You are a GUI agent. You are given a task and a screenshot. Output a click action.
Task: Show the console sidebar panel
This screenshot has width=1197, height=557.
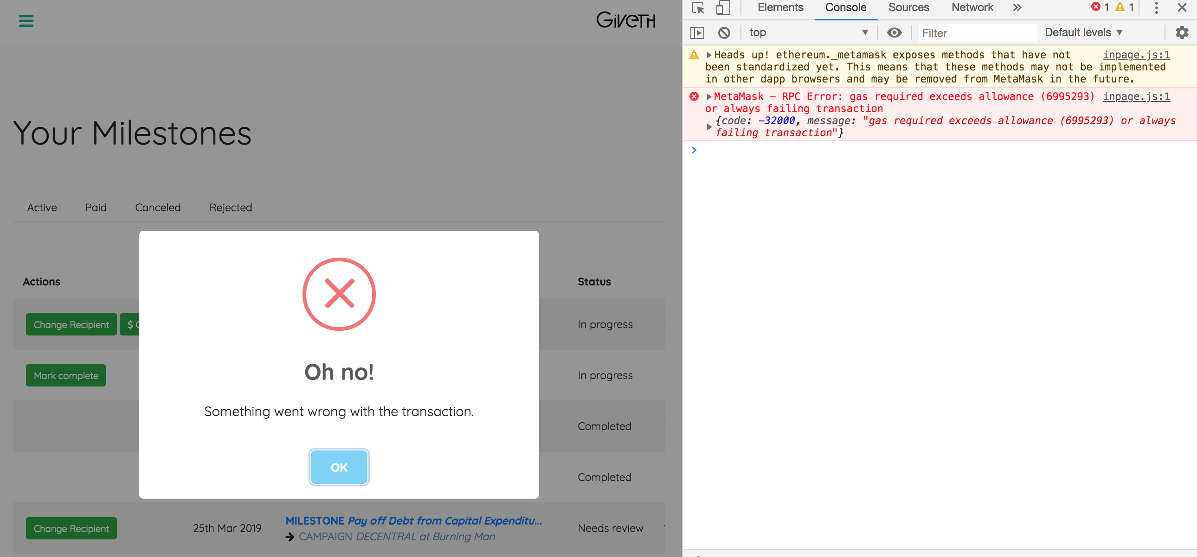click(697, 32)
